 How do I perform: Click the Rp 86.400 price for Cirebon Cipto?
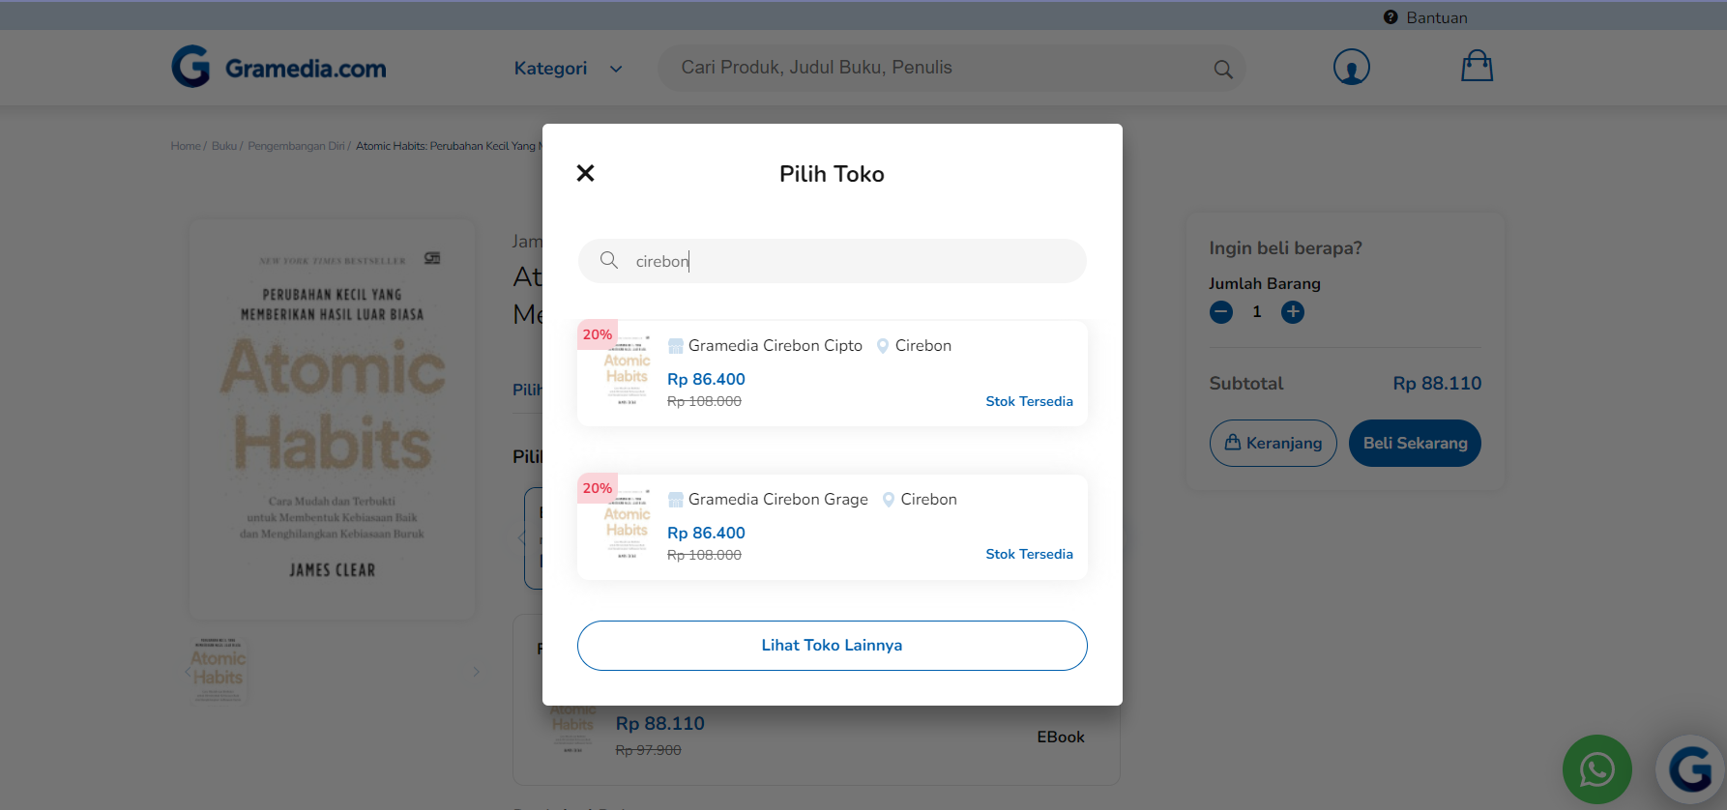(706, 379)
